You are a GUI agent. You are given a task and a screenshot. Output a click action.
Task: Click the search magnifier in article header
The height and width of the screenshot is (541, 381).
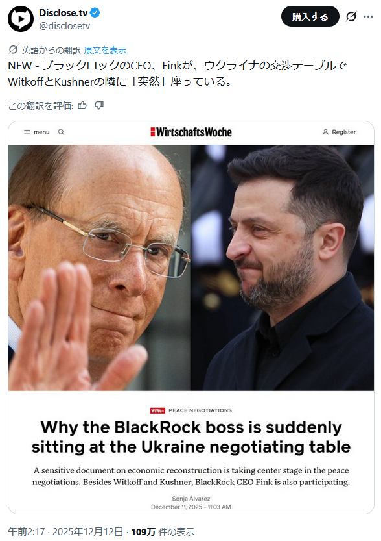click(61, 132)
